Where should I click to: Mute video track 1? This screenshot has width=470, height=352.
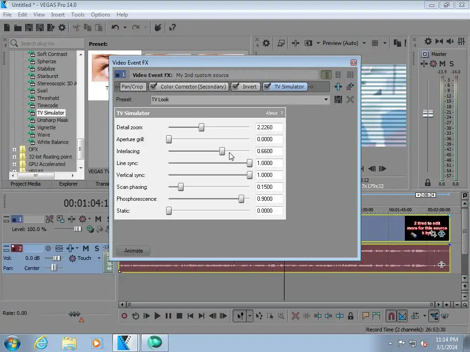click(98, 219)
